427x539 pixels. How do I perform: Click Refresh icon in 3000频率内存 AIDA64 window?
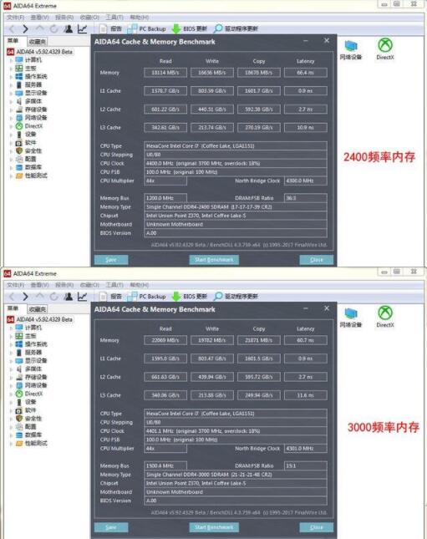click(53, 297)
